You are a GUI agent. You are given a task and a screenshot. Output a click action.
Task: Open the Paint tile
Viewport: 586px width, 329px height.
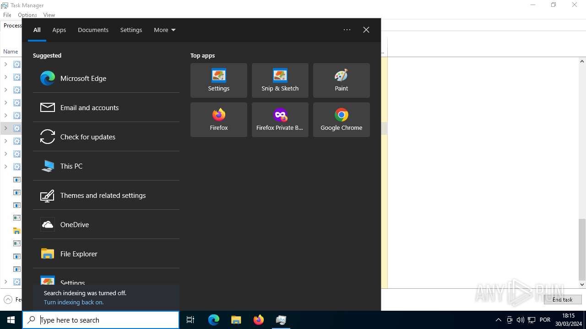point(342,80)
